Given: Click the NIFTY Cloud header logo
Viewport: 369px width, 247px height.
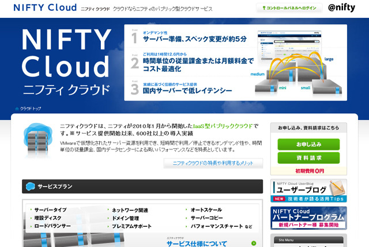Looking at the screenshot, I should click(x=45, y=7).
